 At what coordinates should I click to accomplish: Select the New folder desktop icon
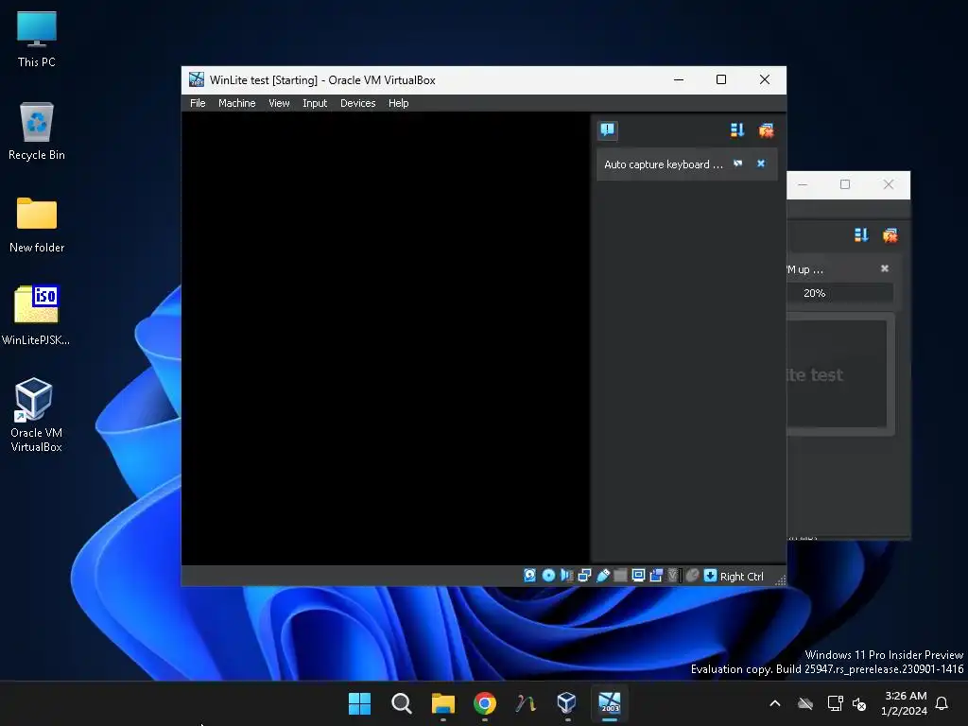coord(37,225)
